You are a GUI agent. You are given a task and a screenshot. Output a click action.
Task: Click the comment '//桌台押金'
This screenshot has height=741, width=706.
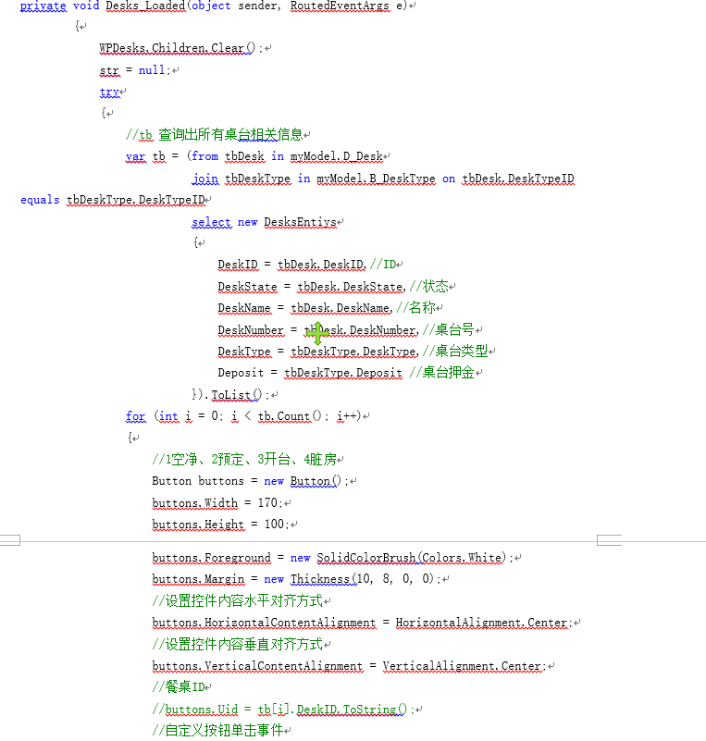(442, 373)
